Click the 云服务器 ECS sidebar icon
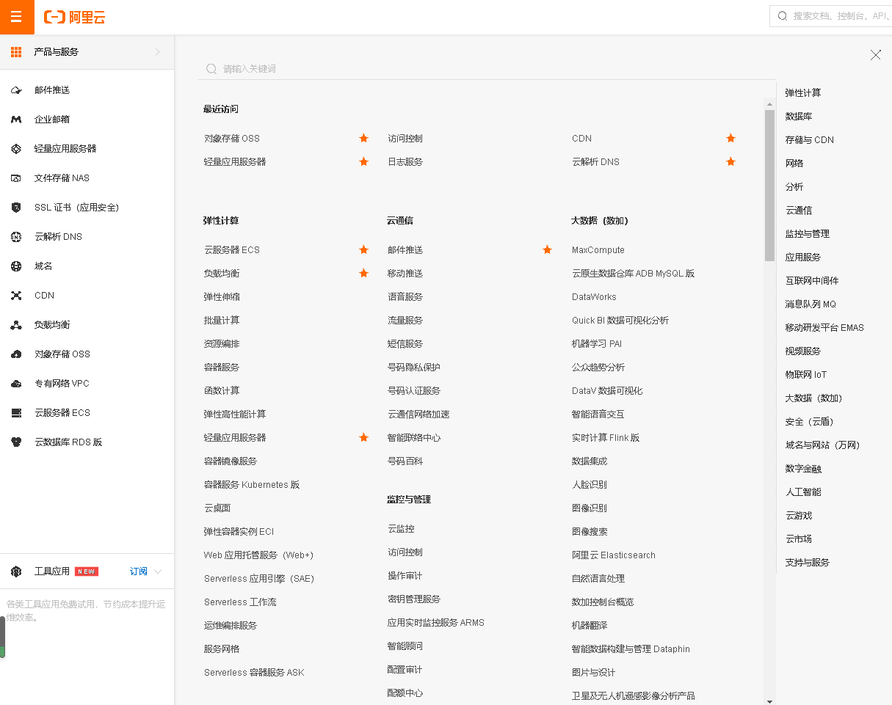Viewport: 892px width, 705px height. pos(16,413)
